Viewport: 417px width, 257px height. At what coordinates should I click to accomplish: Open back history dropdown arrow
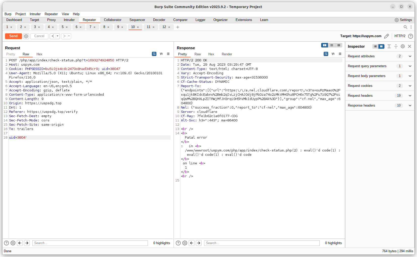(58, 36)
